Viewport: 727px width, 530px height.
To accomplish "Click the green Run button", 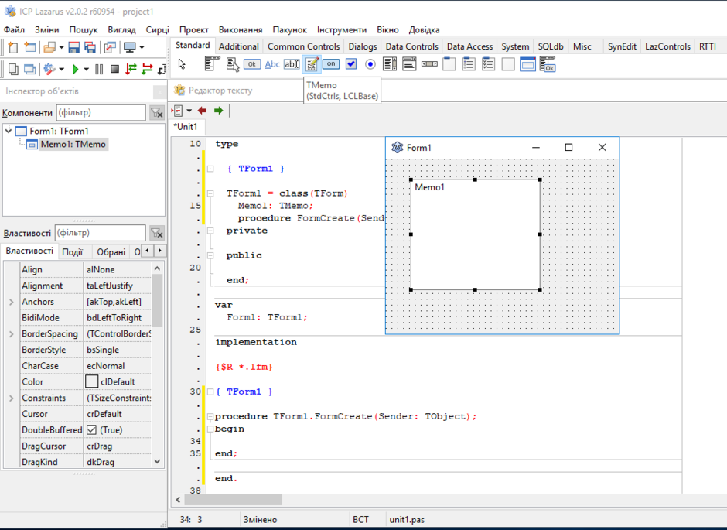I will [x=75, y=70].
